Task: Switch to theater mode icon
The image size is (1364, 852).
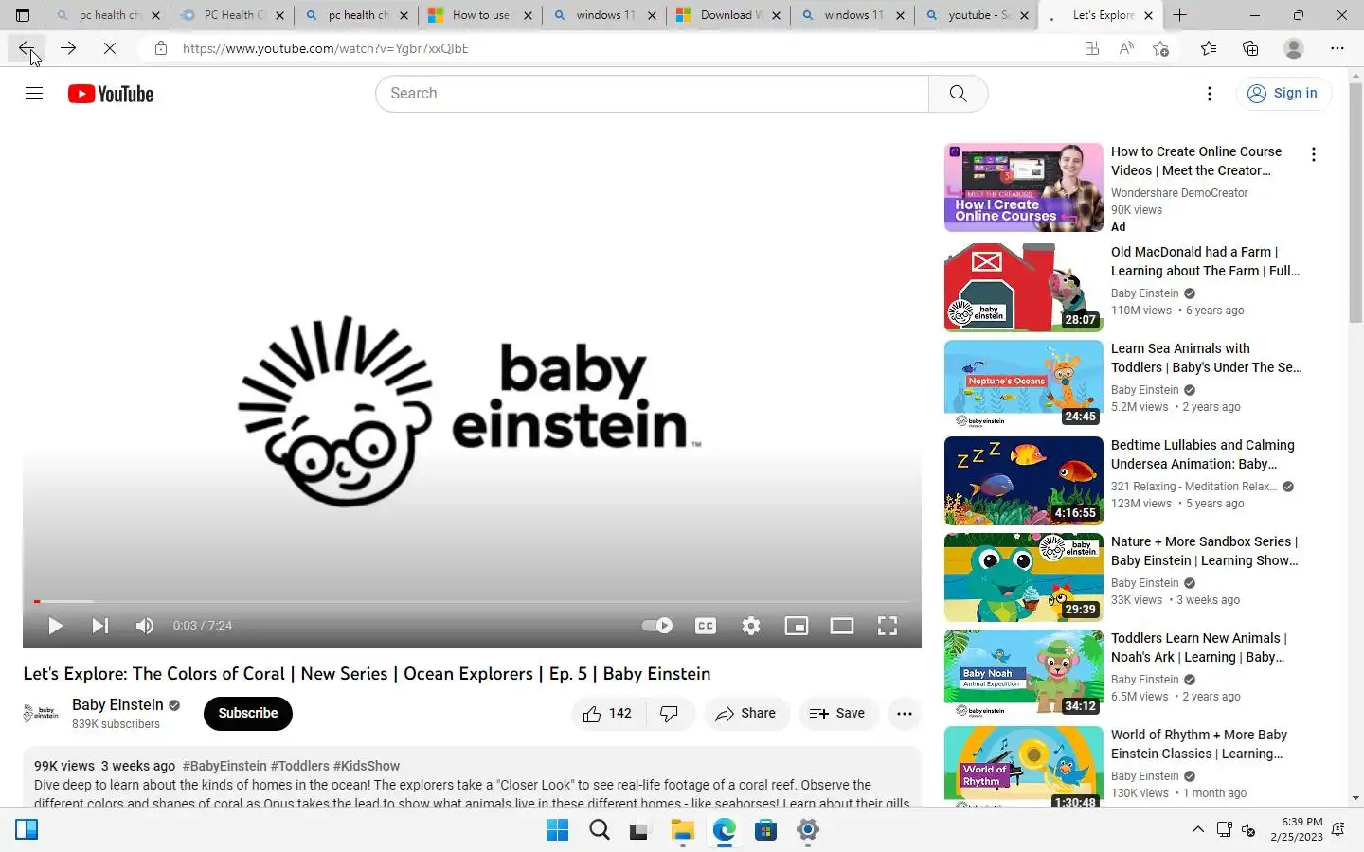Action: [842, 626]
